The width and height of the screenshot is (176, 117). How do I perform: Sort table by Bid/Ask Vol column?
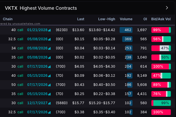point(161,19)
